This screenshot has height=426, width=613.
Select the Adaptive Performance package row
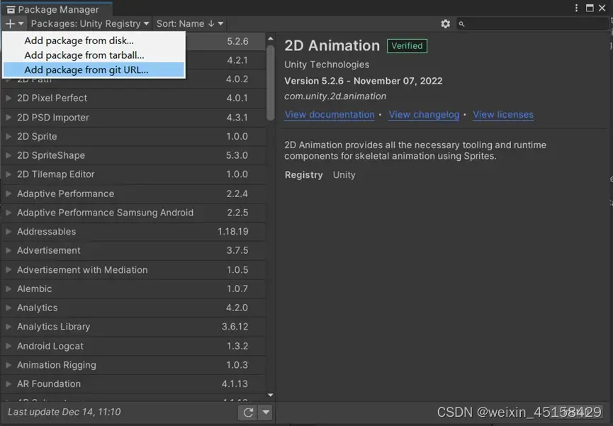(133, 194)
